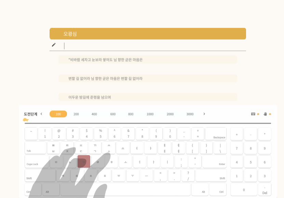Image resolution: width=284 pixels, height=198 pixels.
Task: Click the typing input field
Action: click(x=154, y=45)
